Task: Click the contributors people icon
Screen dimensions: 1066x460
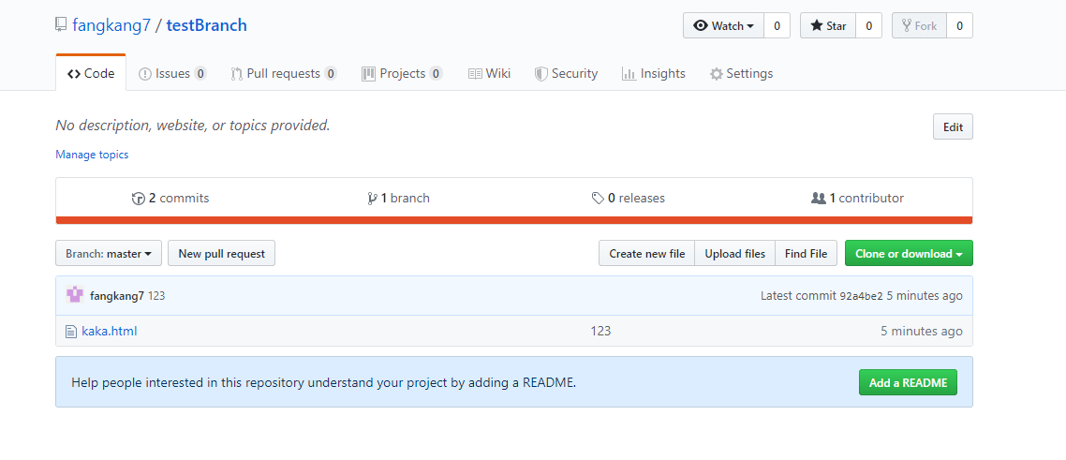Action: coord(818,199)
